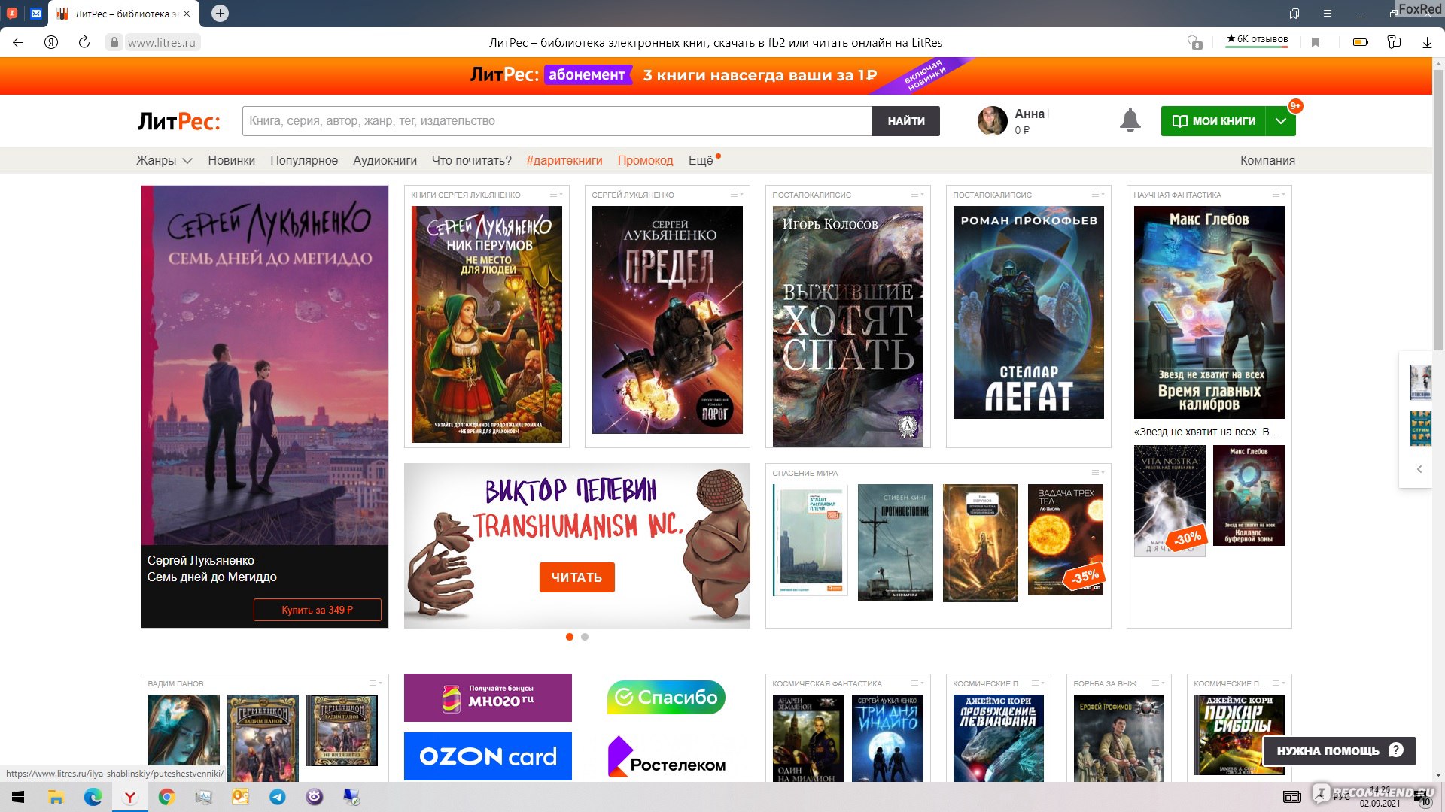Expand the Жанры dropdown
This screenshot has height=812, width=1445.
point(164,160)
